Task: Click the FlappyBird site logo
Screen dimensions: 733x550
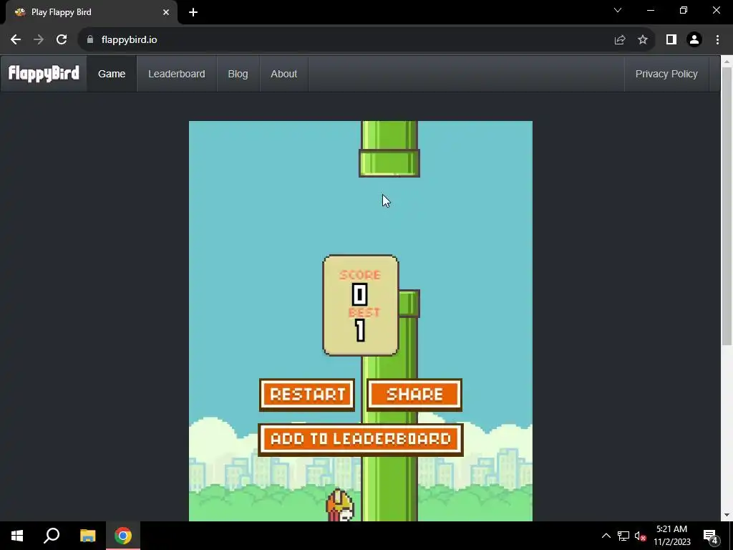Action: [x=44, y=74]
